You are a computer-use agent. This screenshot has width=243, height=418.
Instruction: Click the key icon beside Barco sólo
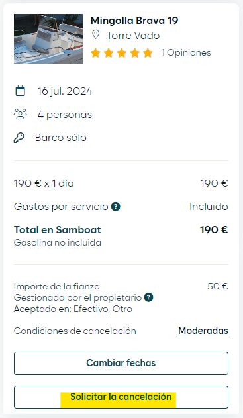[x=19, y=138]
